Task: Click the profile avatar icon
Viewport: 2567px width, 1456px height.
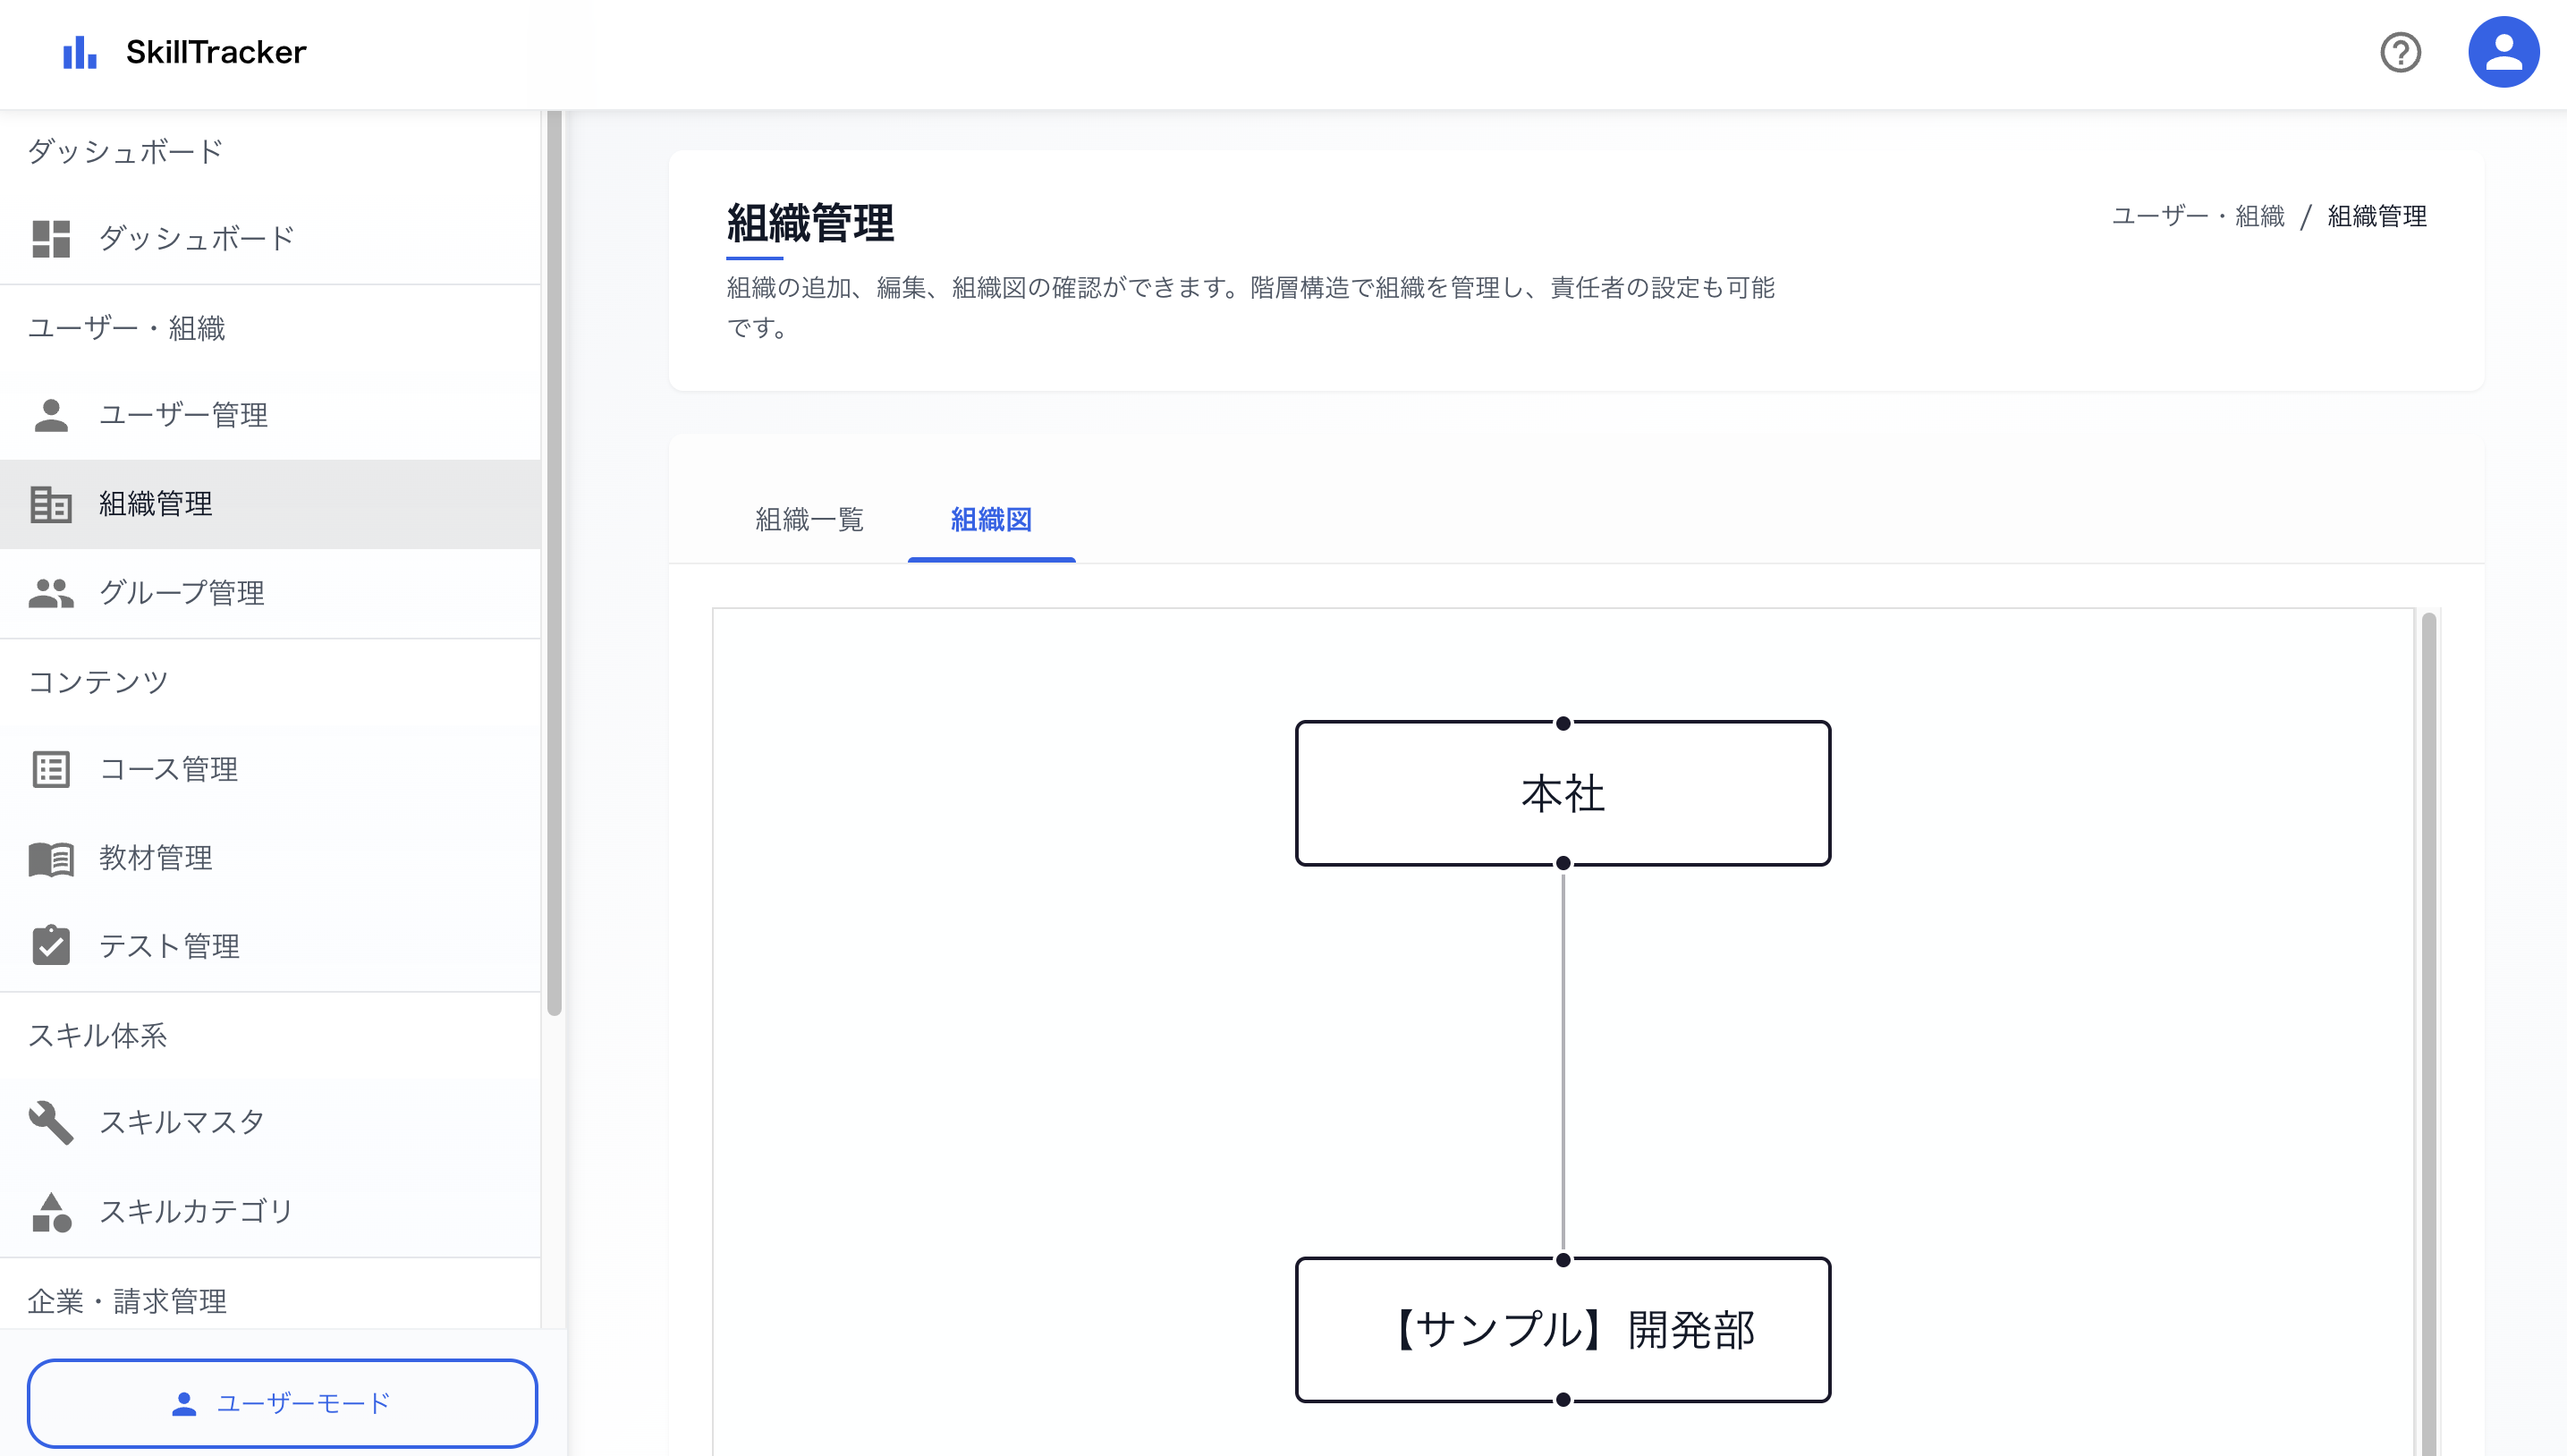Action: (x=2505, y=51)
